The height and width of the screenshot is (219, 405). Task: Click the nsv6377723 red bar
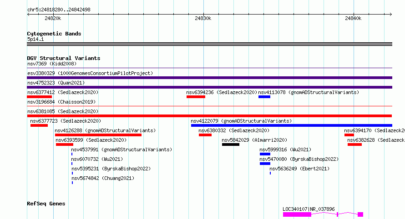point(39,125)
